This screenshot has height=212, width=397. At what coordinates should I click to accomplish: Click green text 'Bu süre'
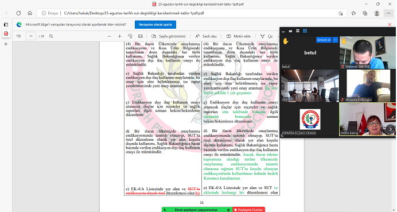tap(271, 88)
